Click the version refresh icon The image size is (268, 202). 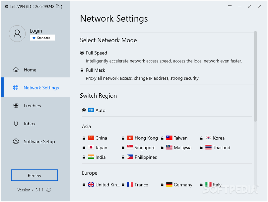pyautogui.click(x=49, y=190)
